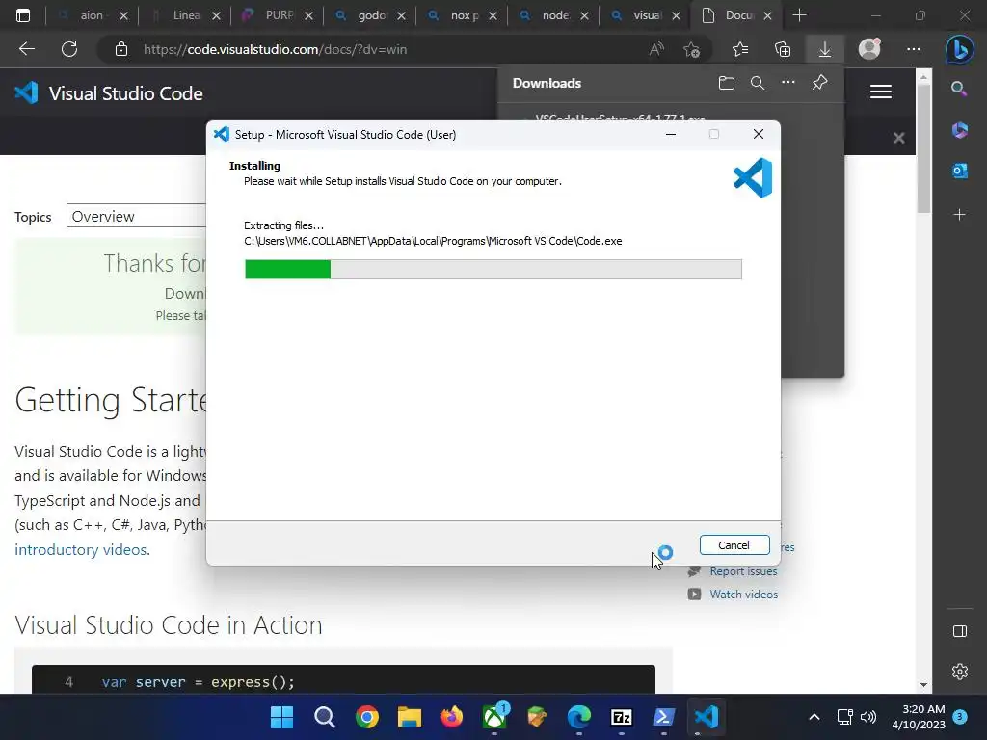Launch Firefox from the taskbar
This screenshot has height=740, width=987.
point(451,717)
